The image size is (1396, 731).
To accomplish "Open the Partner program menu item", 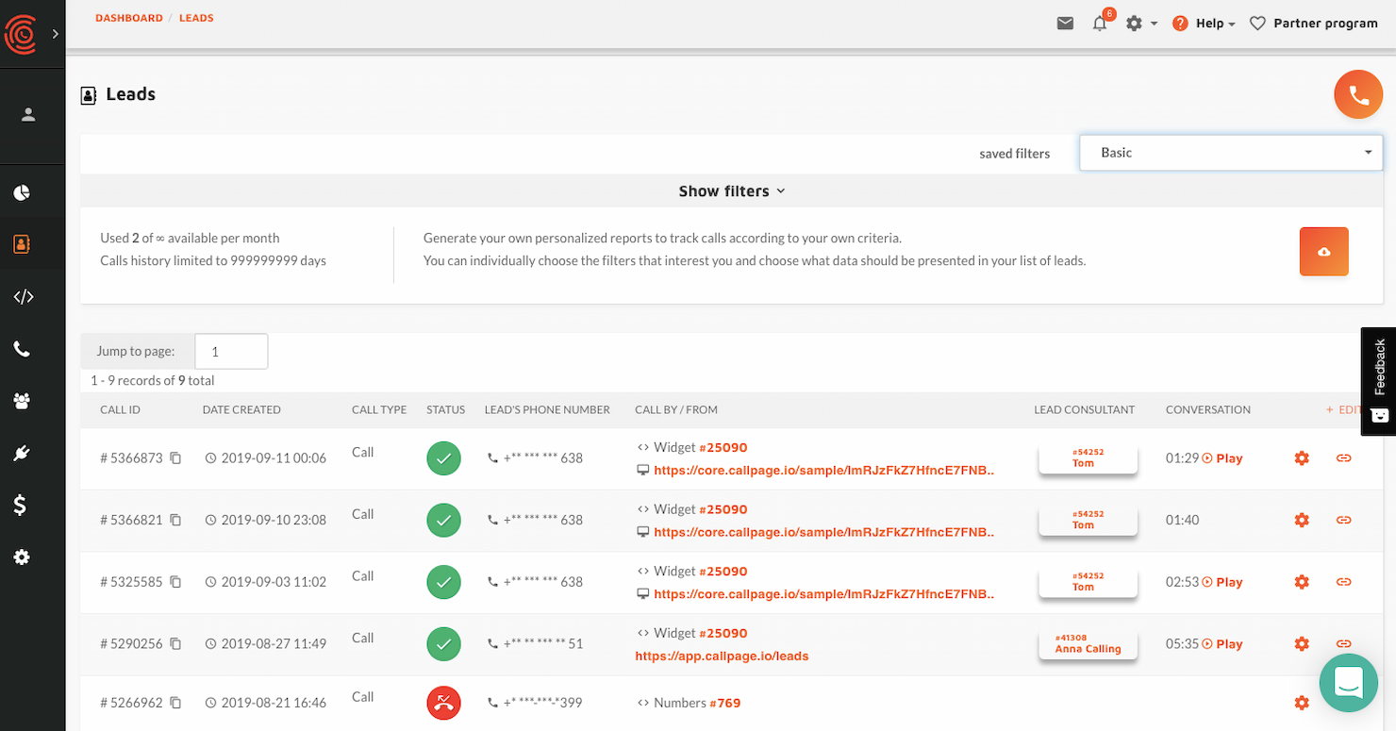I will coord(1314,23).
